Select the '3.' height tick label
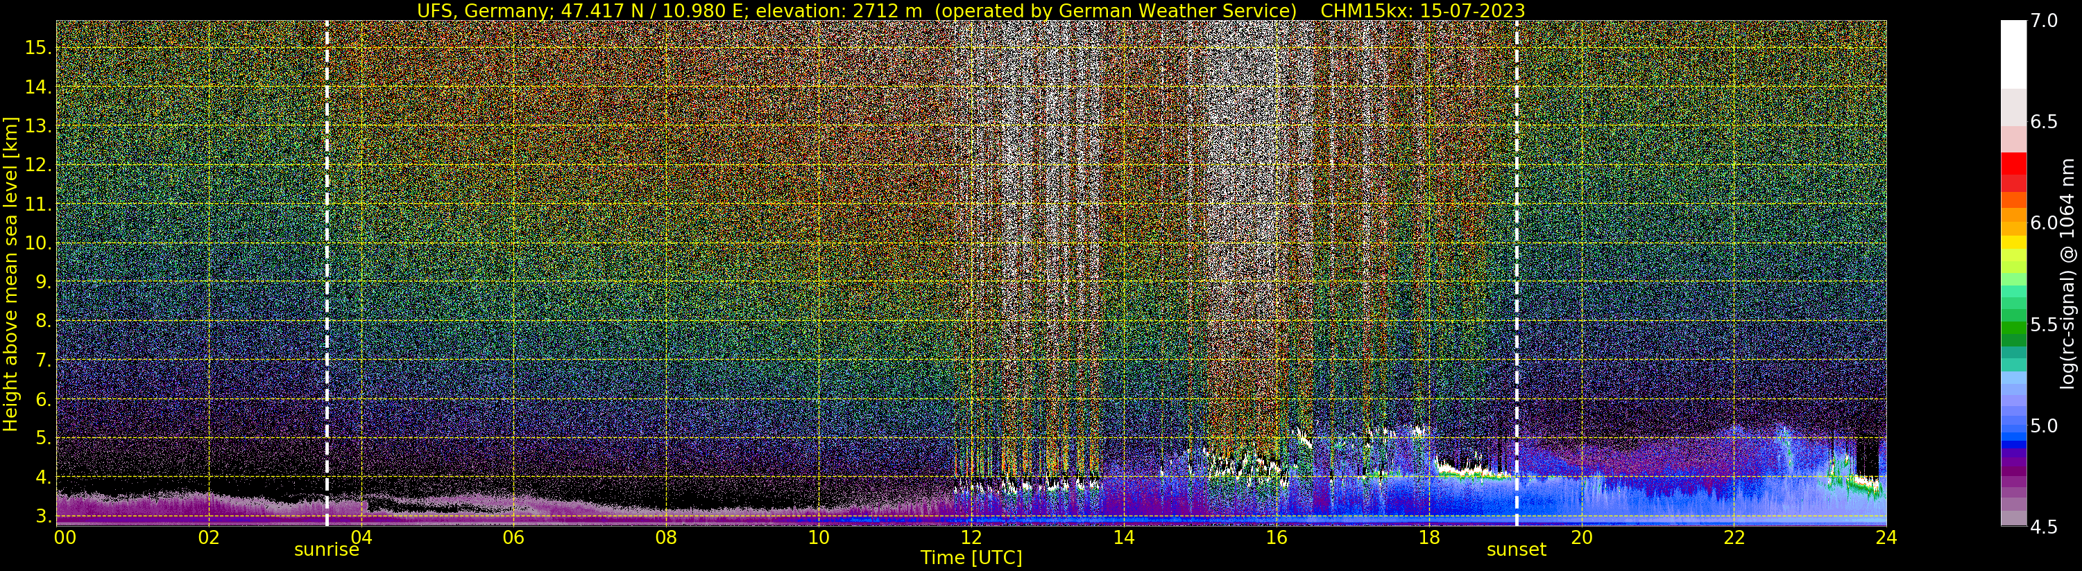Image resolution: width=2082 pixels, height=571 pixels. tap(43, 516)
